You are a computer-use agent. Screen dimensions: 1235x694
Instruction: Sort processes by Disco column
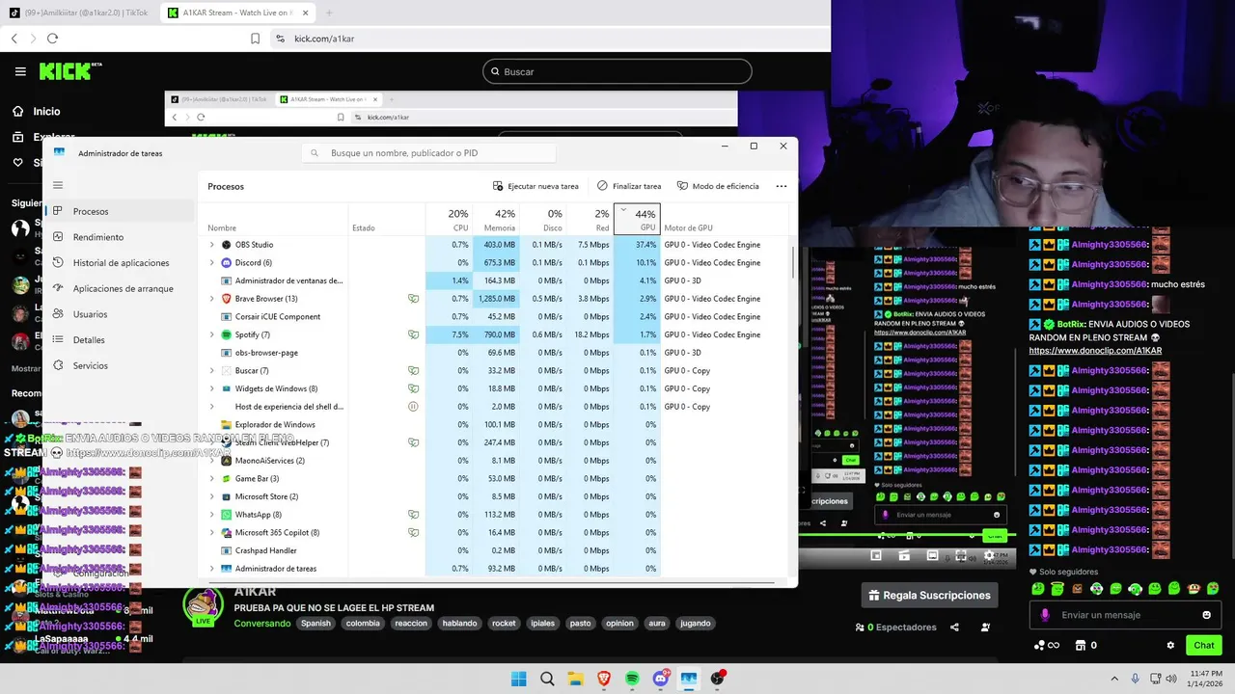pyautogui.click(x=543, y=220)
